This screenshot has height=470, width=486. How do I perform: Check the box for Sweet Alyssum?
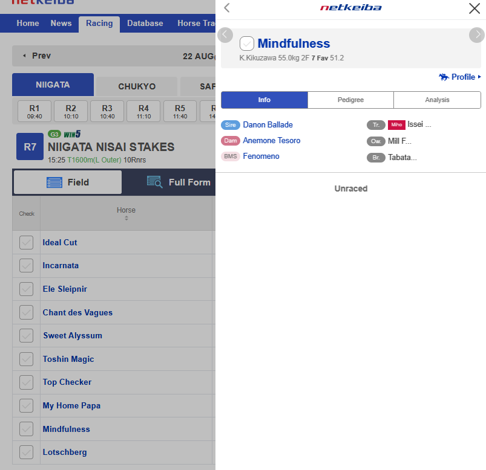(27, 335)
